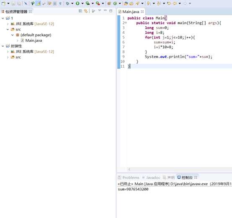Click the editor horizontal scroll left arrow

(x=129, y=169)
